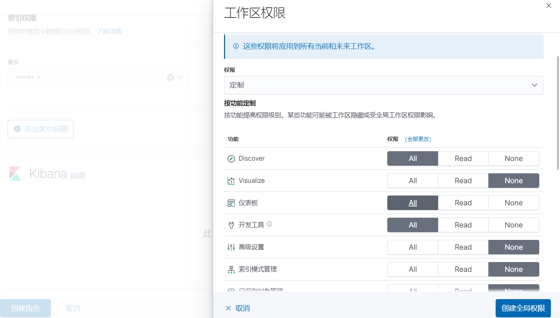This screenshot has height=318, width=560.
Task: Set 仪表板 privilege to None
Action: coord(513,203)
